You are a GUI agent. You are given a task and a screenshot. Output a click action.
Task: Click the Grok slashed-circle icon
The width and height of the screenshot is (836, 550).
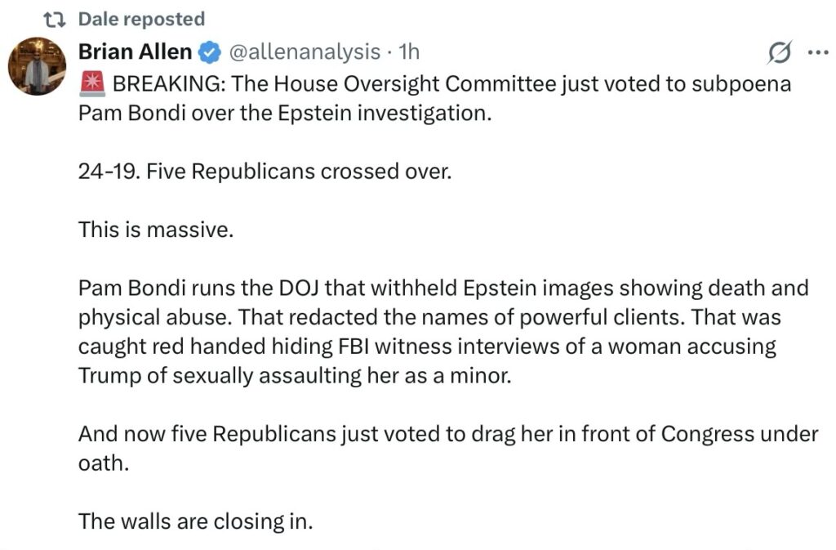(x=780, y=53)
